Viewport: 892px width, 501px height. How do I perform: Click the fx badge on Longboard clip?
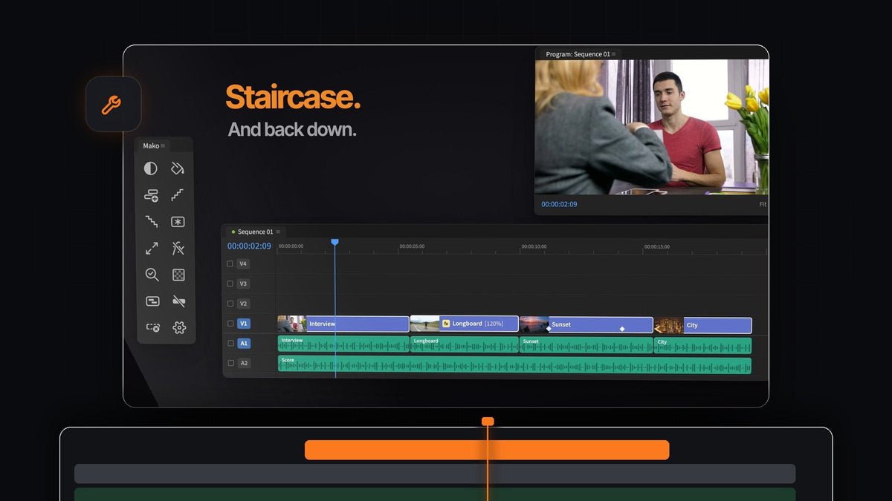point(446,324)
